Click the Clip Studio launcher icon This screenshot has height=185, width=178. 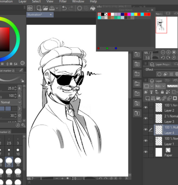[x=30, y=8]
